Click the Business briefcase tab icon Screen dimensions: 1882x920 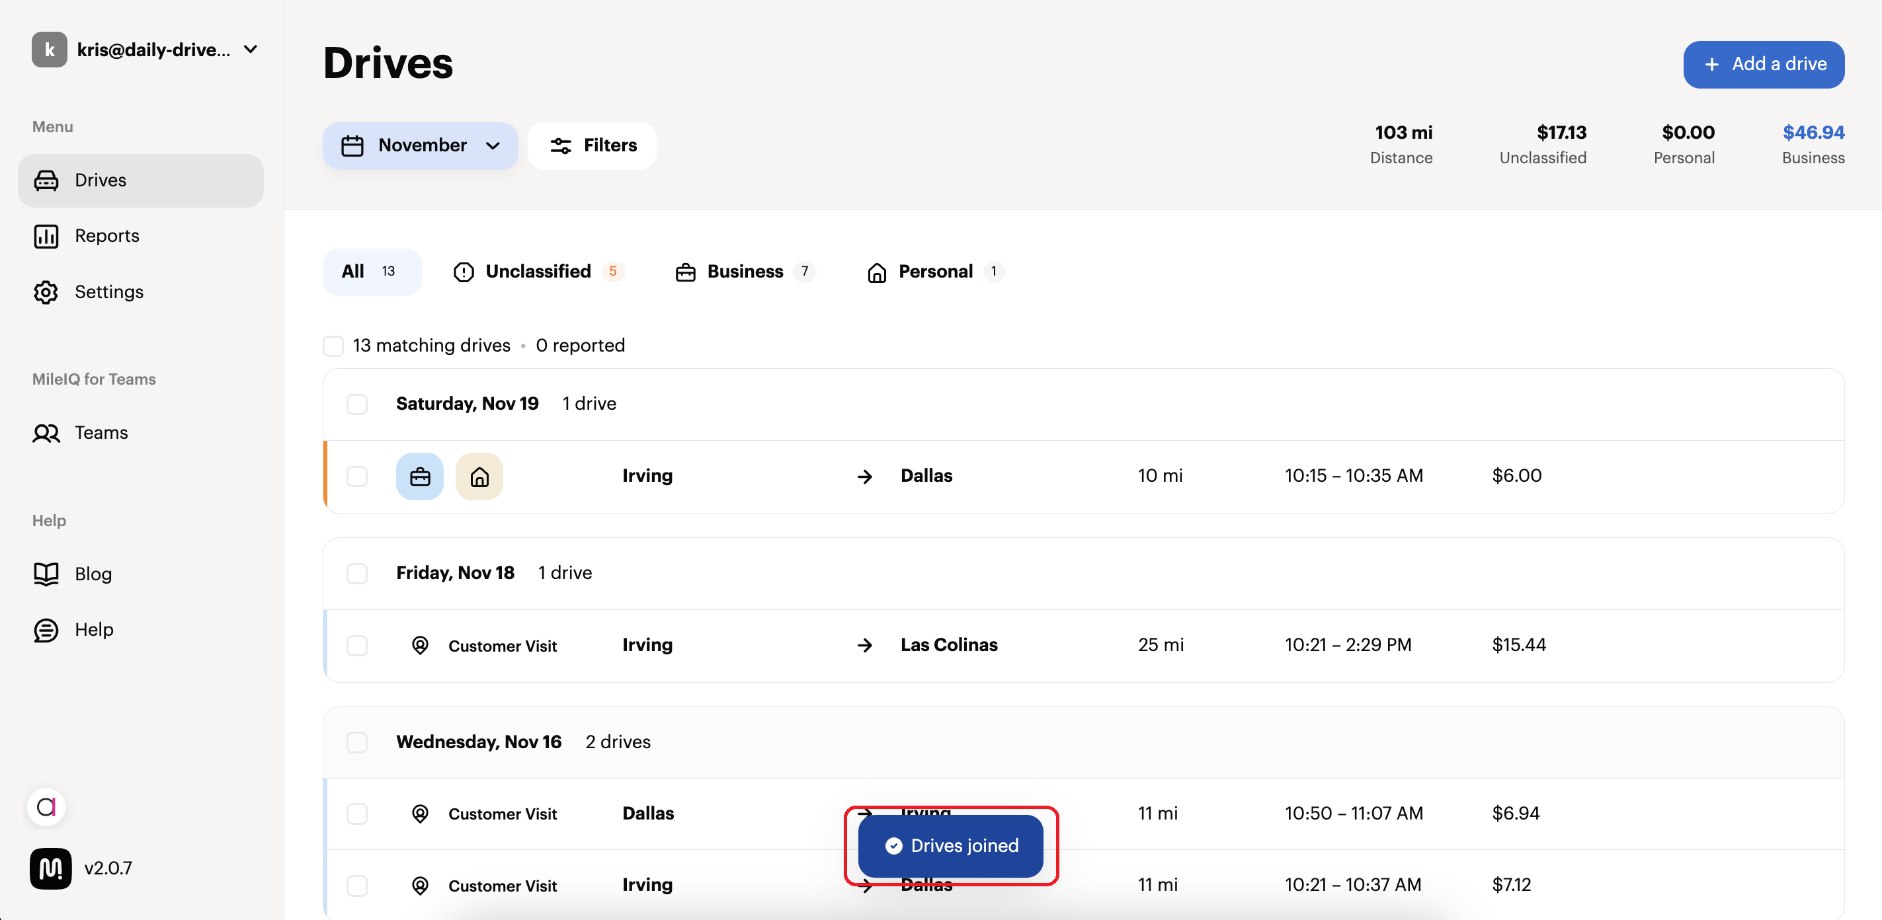tap(685, 272)
